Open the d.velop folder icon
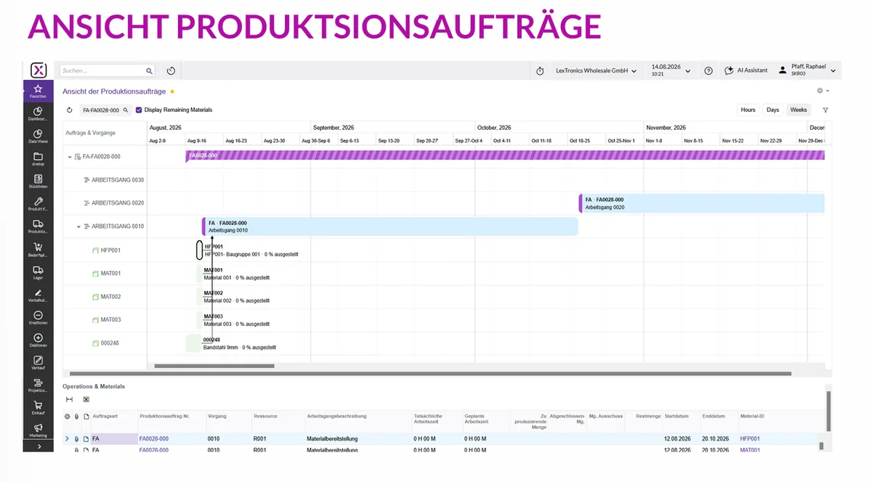The width and height of the screenshot is (872, 482). pyautogui.click(x=38, y=159)
